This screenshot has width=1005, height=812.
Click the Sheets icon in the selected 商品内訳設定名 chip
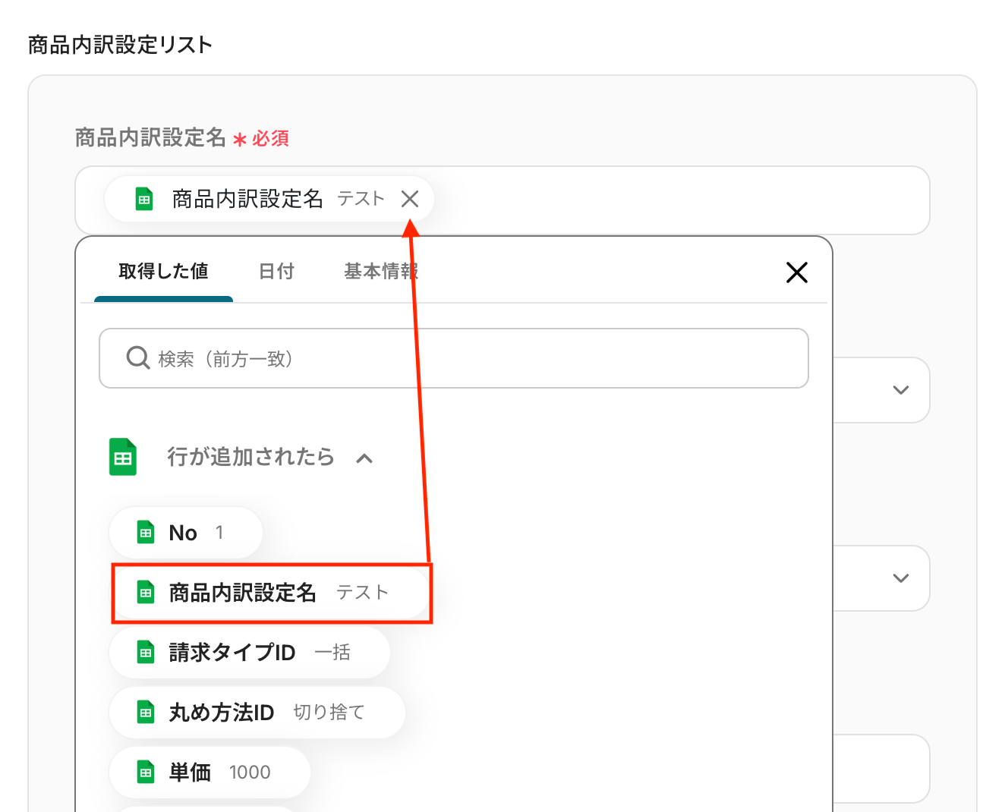(x=144, y=199)
